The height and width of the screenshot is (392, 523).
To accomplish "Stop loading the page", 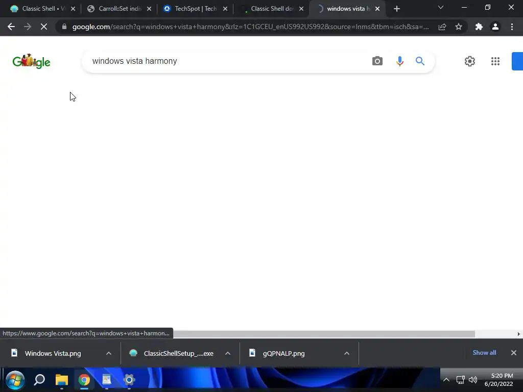I will [44, 27].
